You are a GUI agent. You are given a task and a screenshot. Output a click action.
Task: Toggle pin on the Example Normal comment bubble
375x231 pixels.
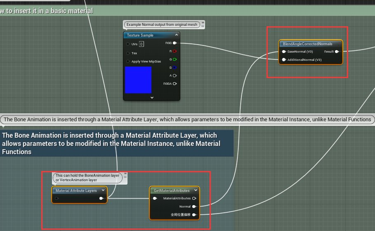coord(203,23)
